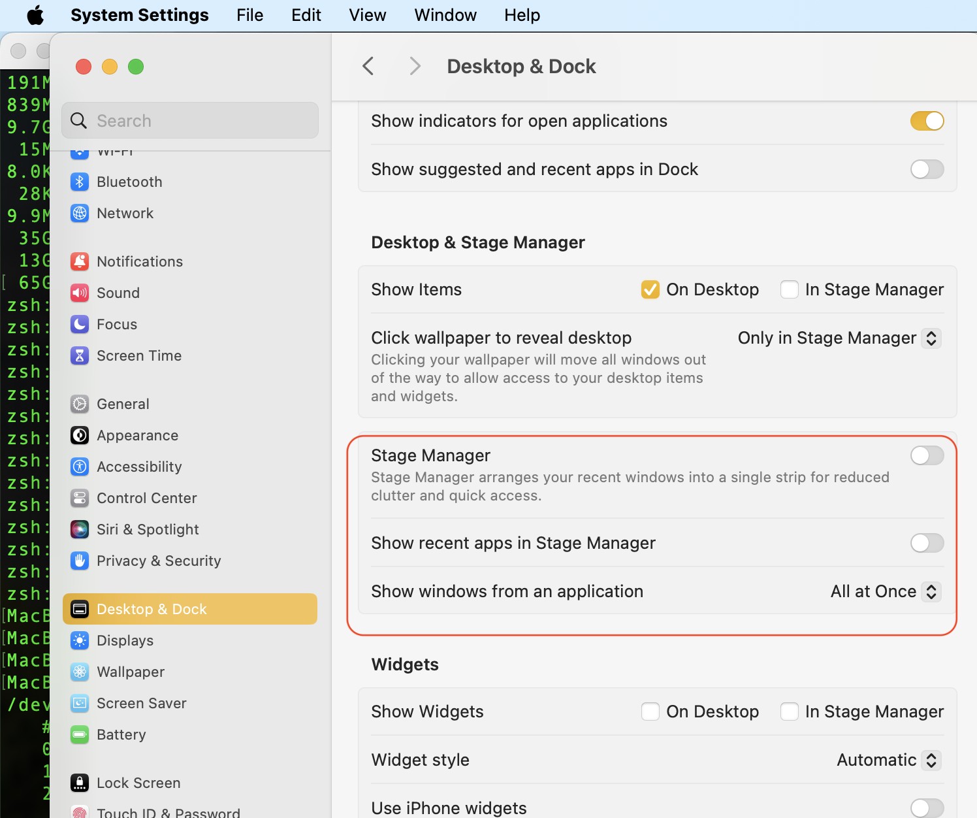Enable Show recent apps in Stage Manager

927,543
